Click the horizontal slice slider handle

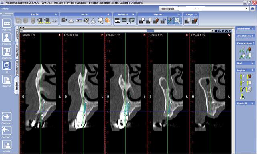click(x=150, y=31)
